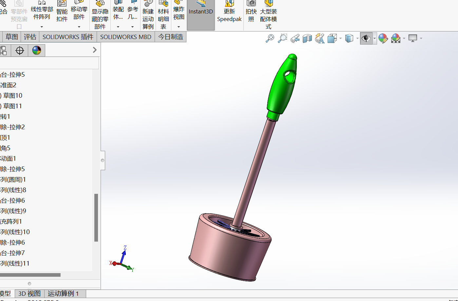
Task: Click the feature tree horizontal scrollbar
Action: tap(30, 275)
